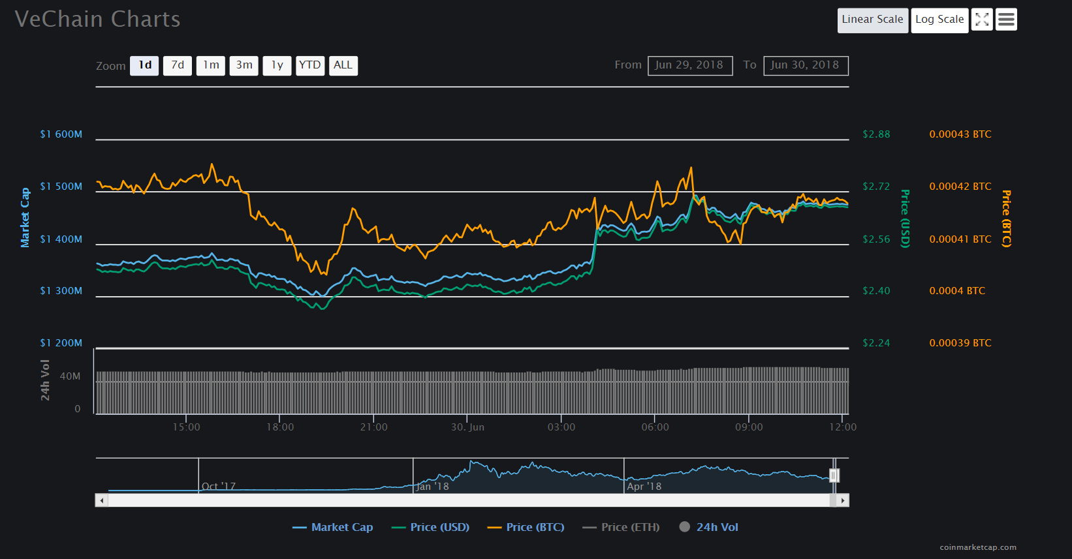The width and height of the screenshot is (1072, 559).
Task: Click the $1 400M axis label
Action: [x=61, y=239]
